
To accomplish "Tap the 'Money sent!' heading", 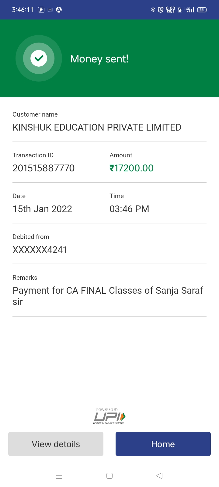I will coord(99,59).
